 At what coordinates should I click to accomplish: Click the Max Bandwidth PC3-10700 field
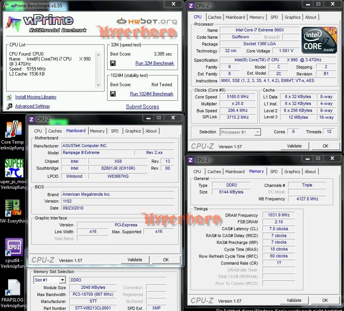[93, 294]
